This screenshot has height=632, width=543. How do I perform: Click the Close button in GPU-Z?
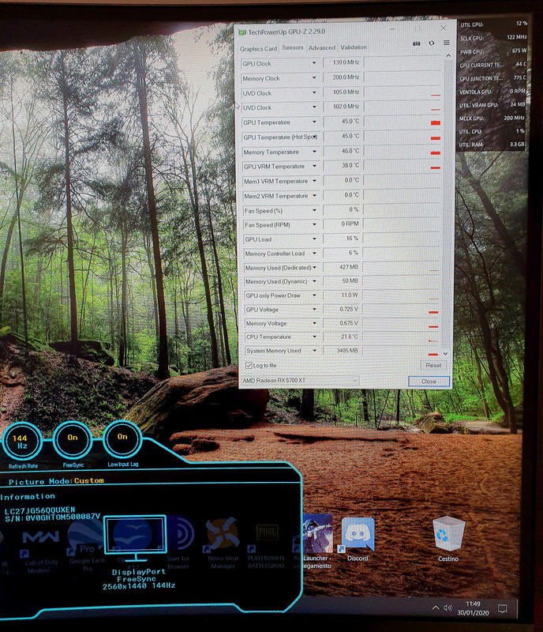tap(429, 382)
